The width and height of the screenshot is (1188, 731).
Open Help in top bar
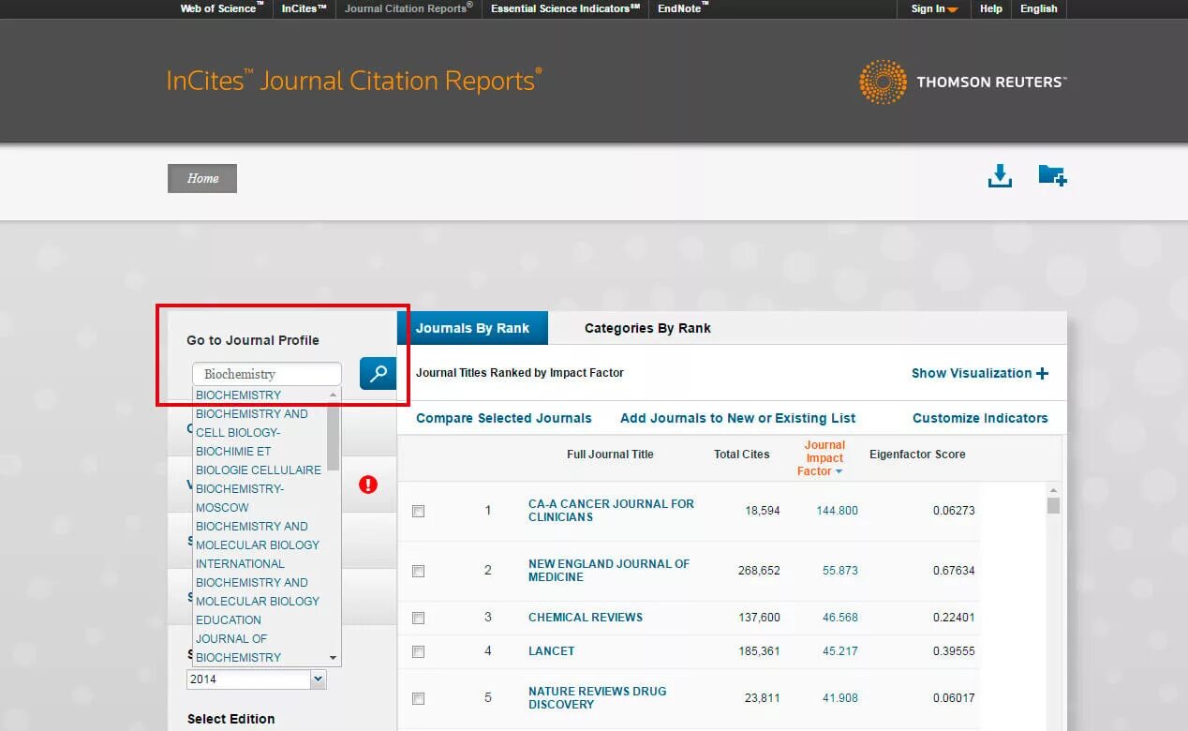click(x=990, y=8)
